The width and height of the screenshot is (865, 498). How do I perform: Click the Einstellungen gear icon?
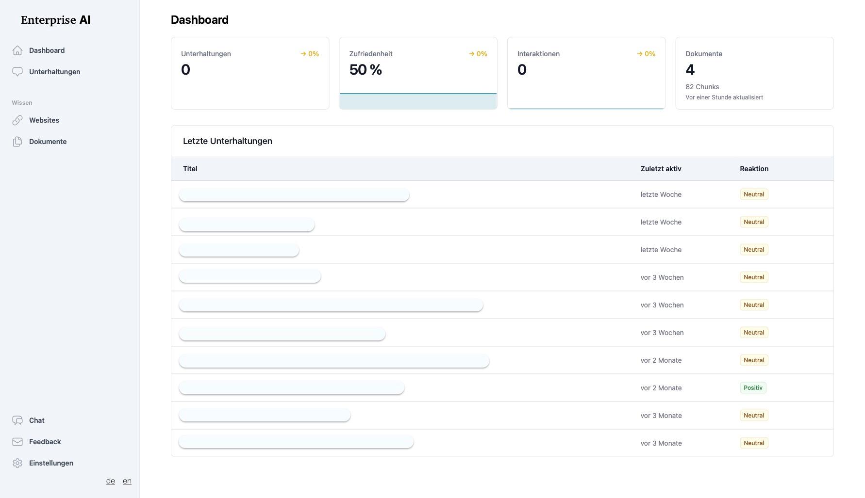click(17, 463)
